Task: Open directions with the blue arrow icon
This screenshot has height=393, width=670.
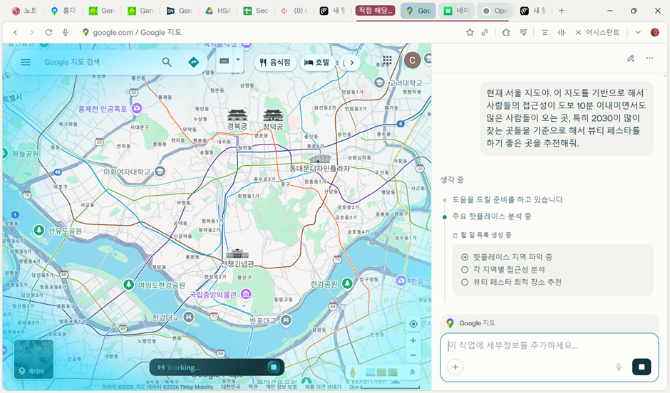Action: (x=194, y=63)
